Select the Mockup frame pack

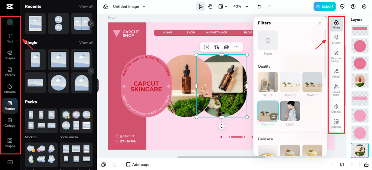[41, 121]
